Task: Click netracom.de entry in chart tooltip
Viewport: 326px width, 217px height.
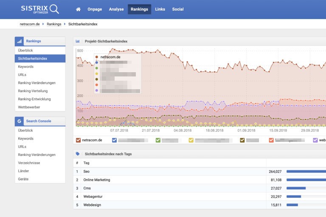Action: tap(110, 57)
